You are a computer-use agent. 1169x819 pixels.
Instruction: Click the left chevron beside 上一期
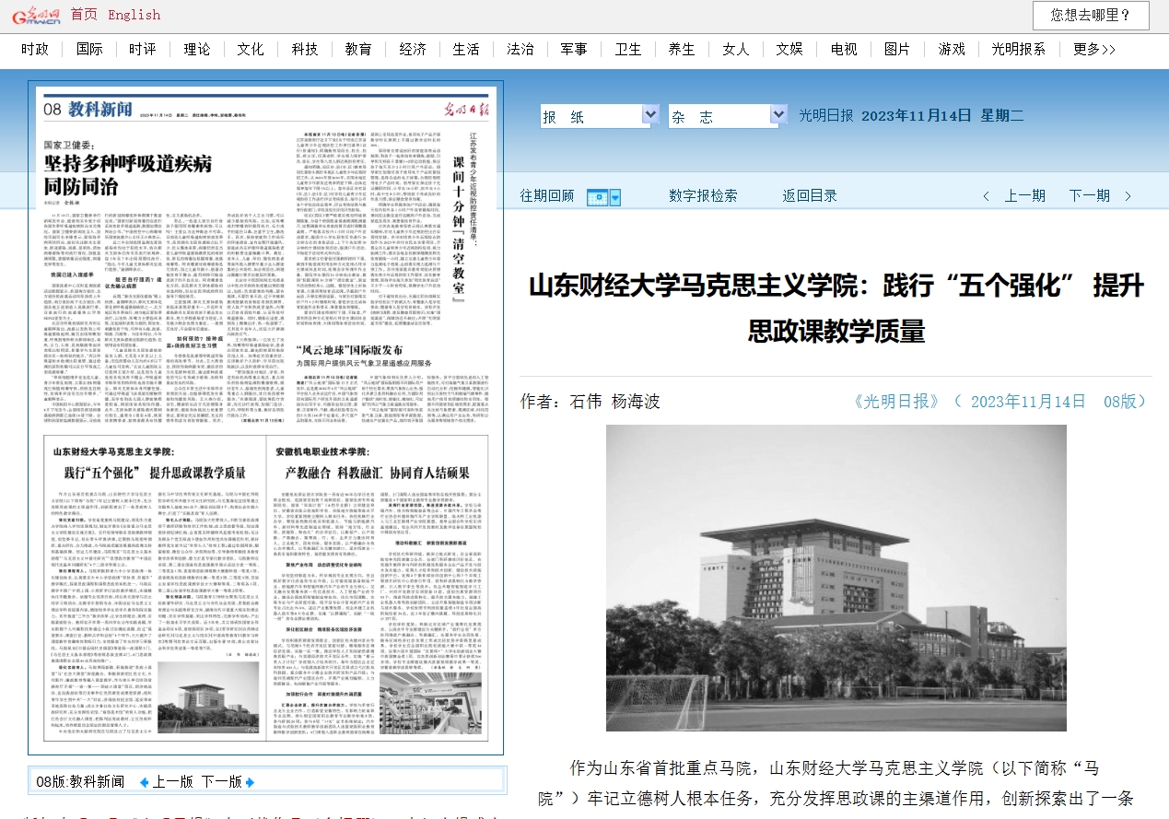pyautogui.click(x=987, y=196)
